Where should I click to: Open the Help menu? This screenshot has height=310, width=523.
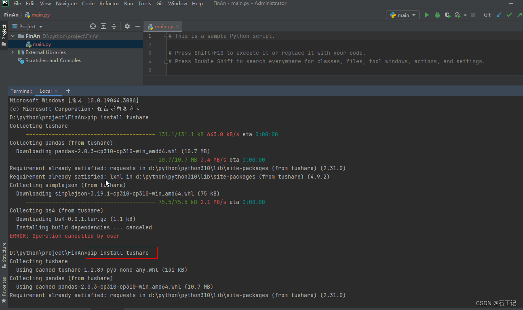(197, 4)
